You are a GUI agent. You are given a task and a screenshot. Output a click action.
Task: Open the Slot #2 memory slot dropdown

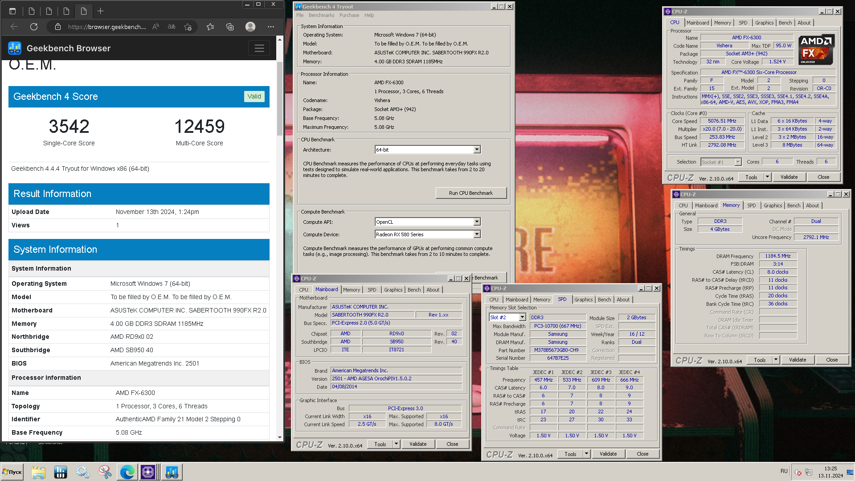tap(522, 317)
